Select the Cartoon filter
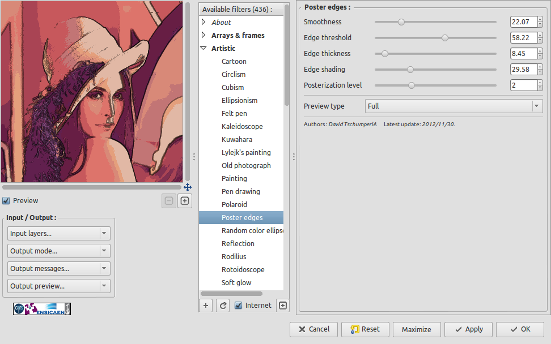The image size is (551, 344). [x=234, y=62]
